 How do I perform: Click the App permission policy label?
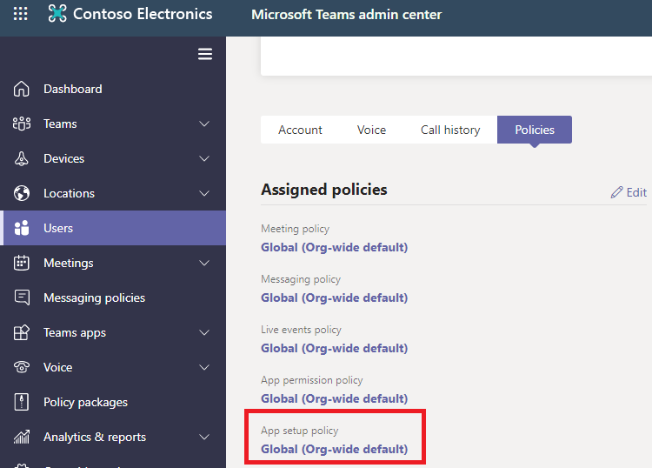click(x=312, y=380)
